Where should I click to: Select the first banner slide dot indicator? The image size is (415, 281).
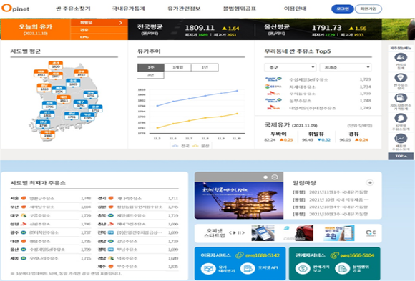[x=265, y=177]
